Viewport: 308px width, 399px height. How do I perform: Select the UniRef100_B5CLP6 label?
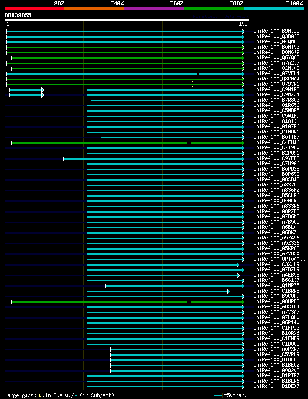point(276,195)
